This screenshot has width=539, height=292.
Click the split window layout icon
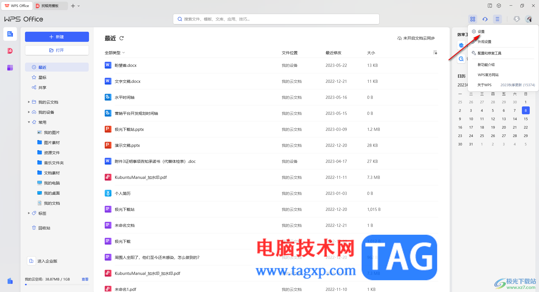[x=490, y=6]
